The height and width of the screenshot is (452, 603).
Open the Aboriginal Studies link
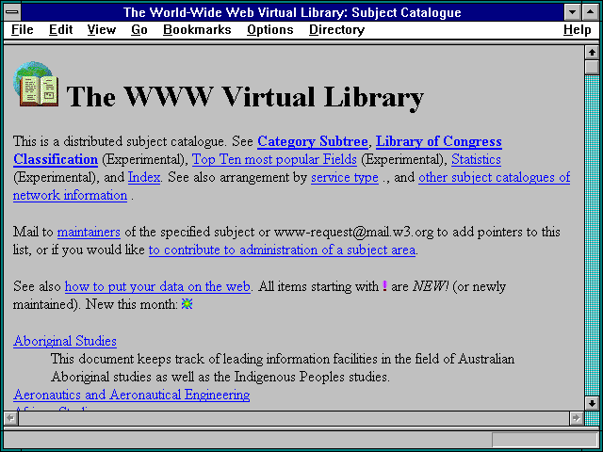pyautogui.click(x=65, y=341)
